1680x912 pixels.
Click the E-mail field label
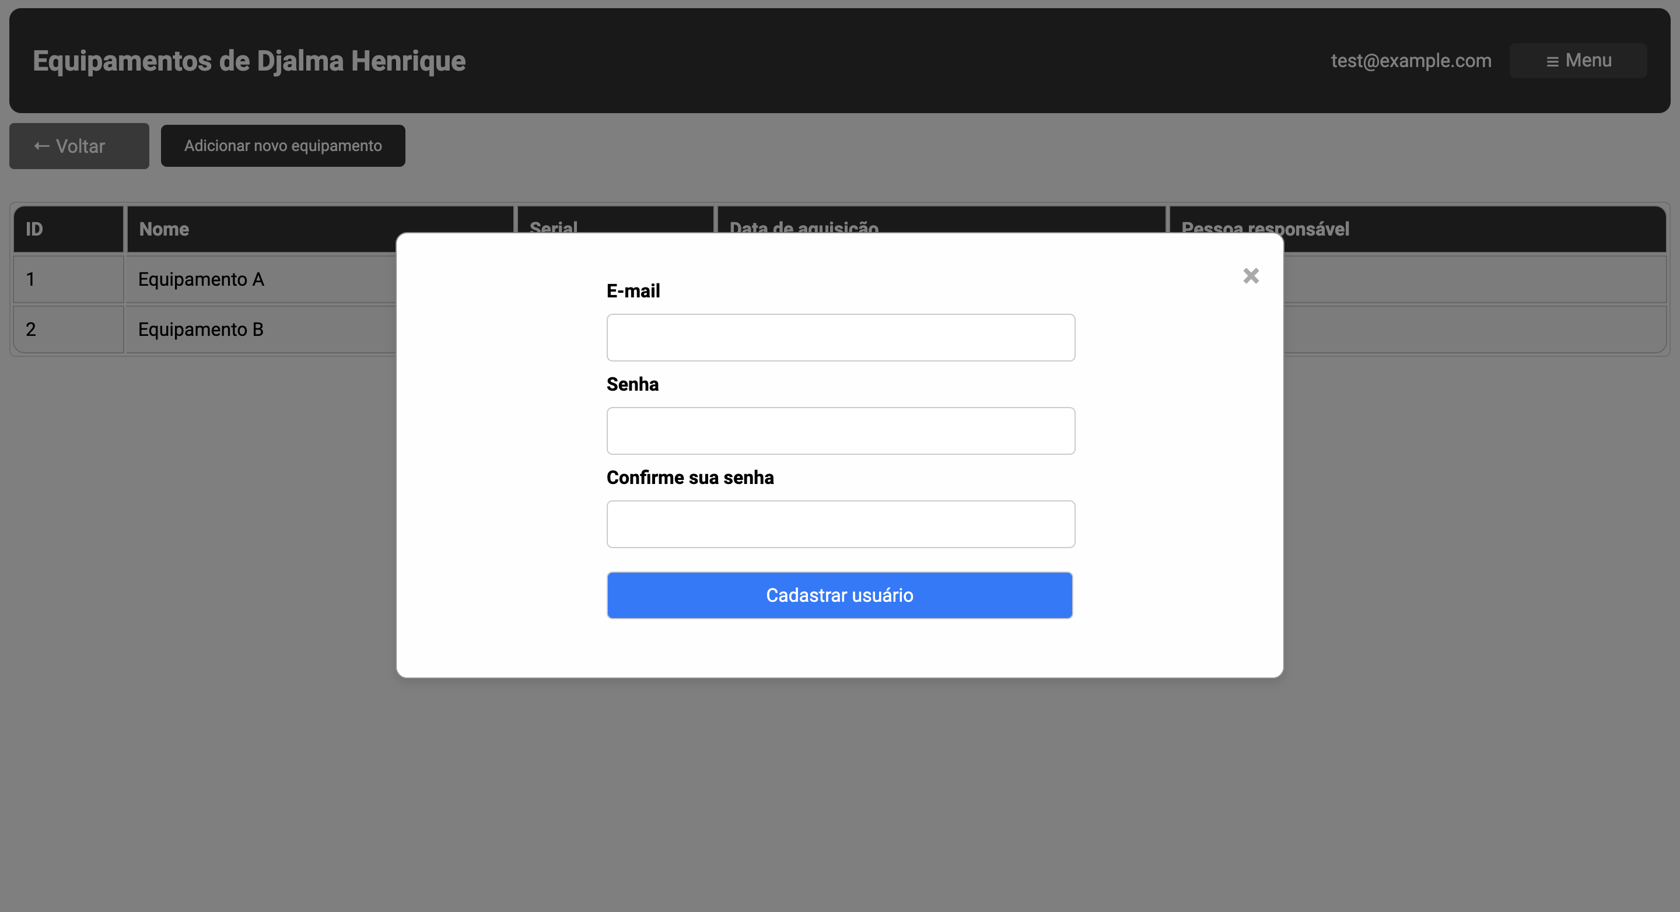pyautogui.click(x=632, y=291)
